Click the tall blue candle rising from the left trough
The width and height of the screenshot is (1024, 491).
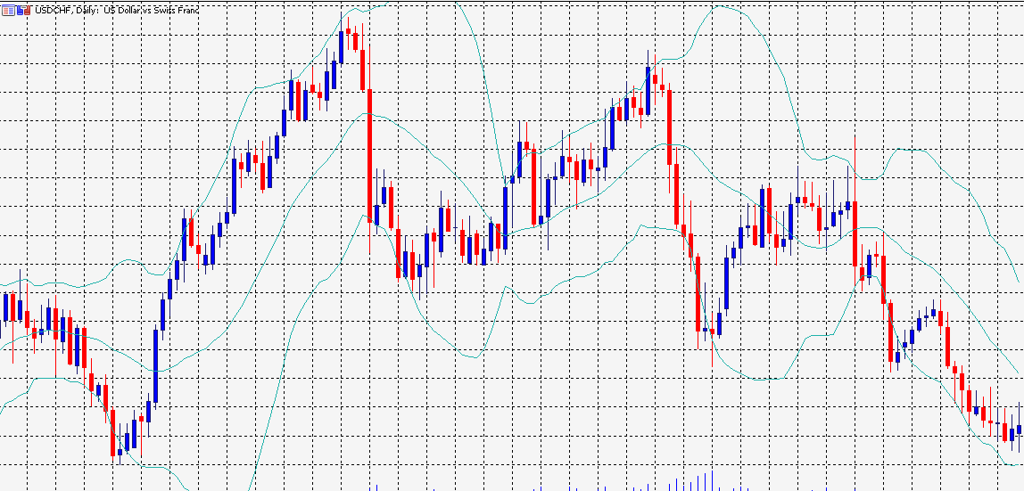point(155,365)
